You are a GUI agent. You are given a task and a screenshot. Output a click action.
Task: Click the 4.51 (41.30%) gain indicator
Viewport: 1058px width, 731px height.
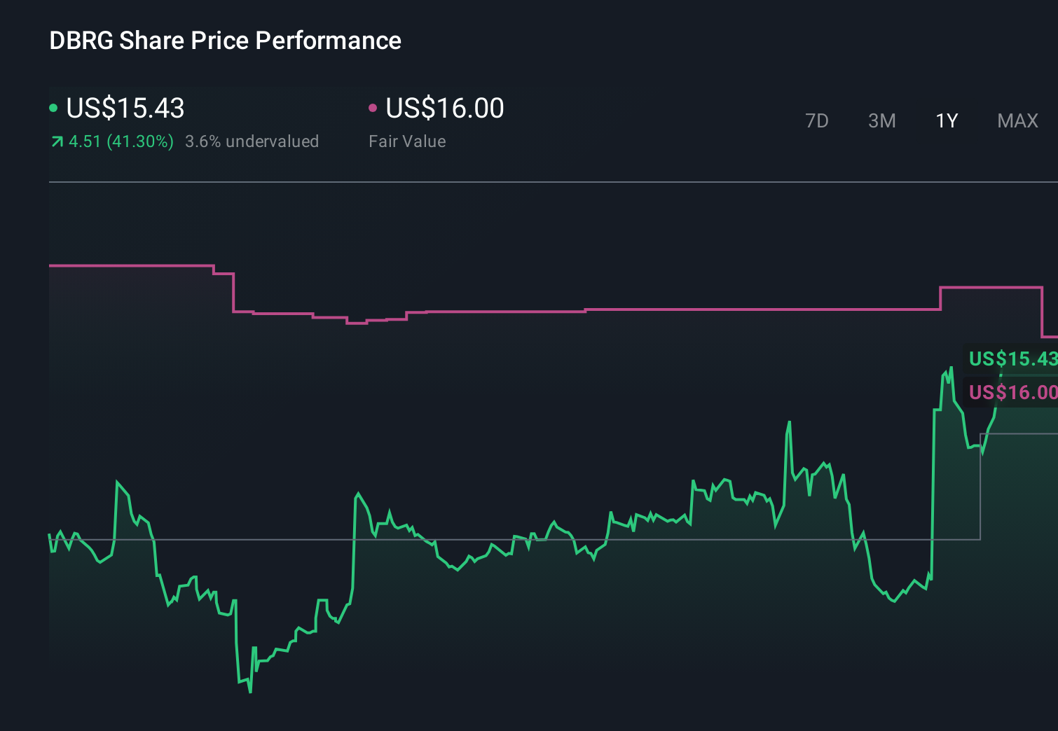(x=121, y=141)
